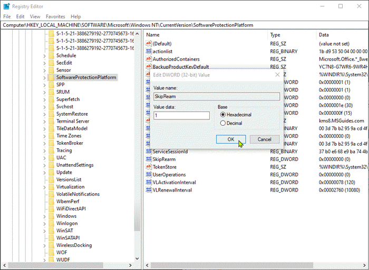Expand the Terminal Server tree node
The image size is (369, 270).
point(44,121)
